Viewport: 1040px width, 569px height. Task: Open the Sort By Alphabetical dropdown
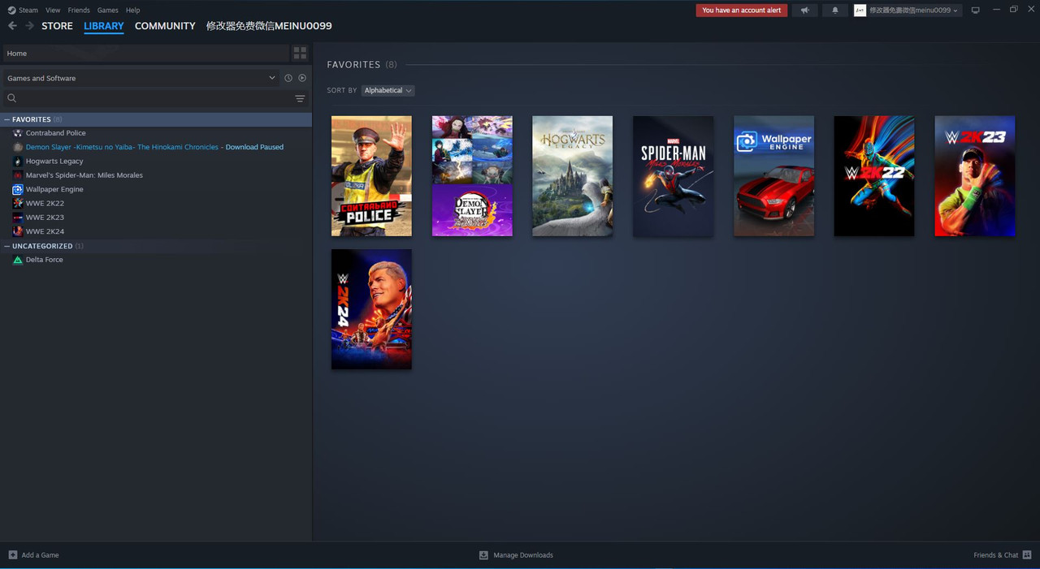point(388,90)
